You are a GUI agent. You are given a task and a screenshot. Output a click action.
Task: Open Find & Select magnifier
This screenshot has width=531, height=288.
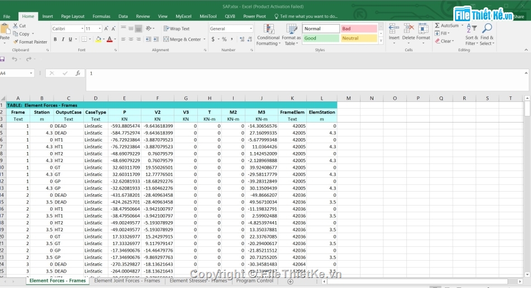tap(487, 34)
